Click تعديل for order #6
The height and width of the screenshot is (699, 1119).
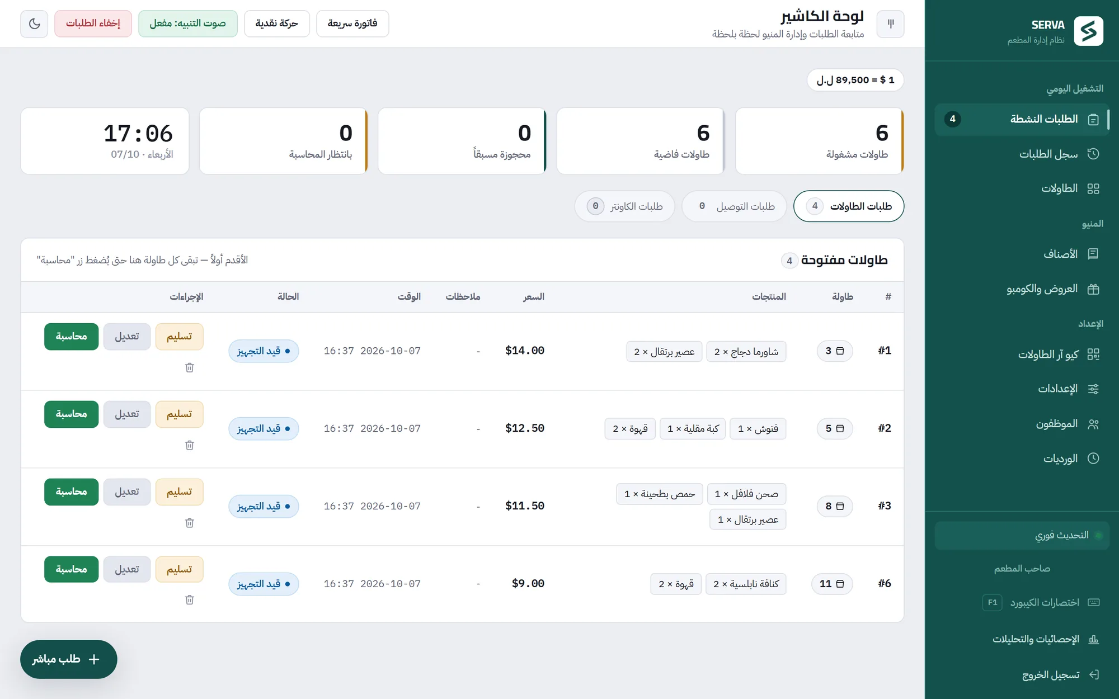pos(127,570)
